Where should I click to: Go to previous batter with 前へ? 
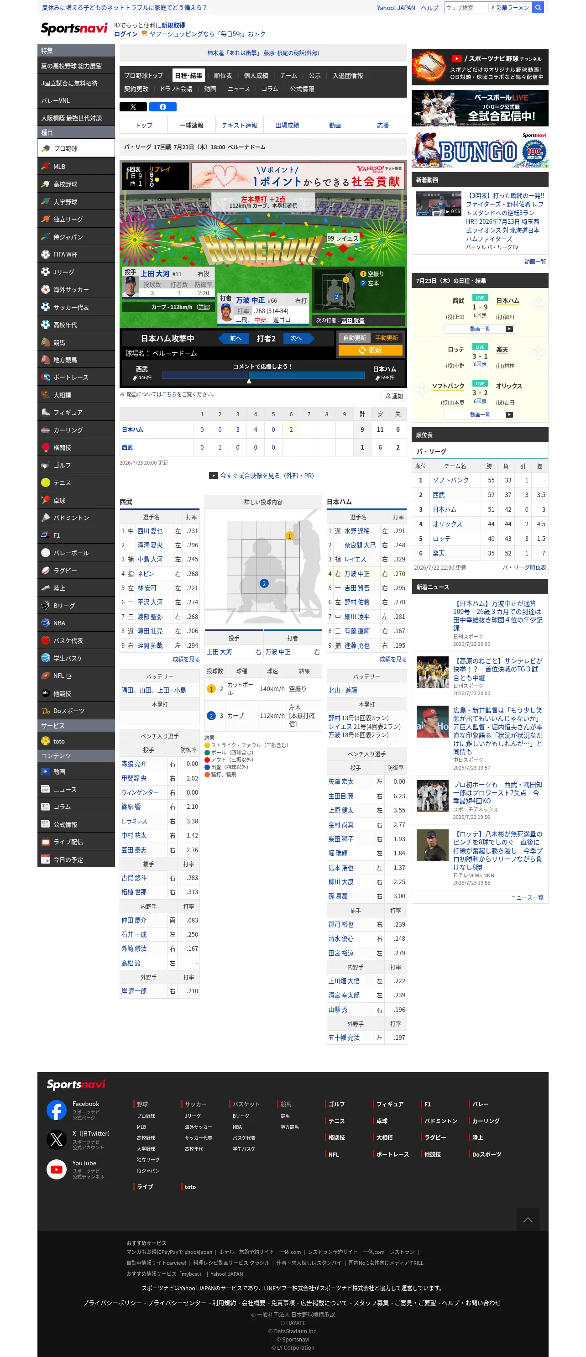pos(235,339)
